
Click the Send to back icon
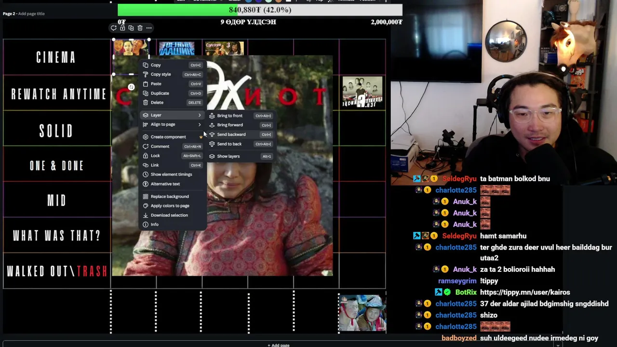coord(212,144)
